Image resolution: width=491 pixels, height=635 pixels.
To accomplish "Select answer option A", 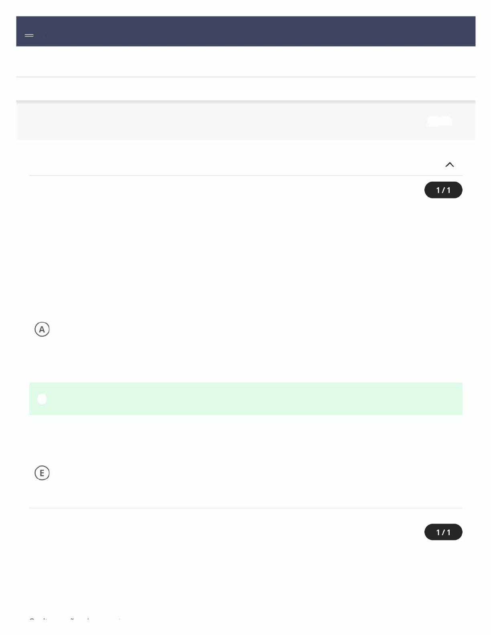I will click(x=42, y=329).
